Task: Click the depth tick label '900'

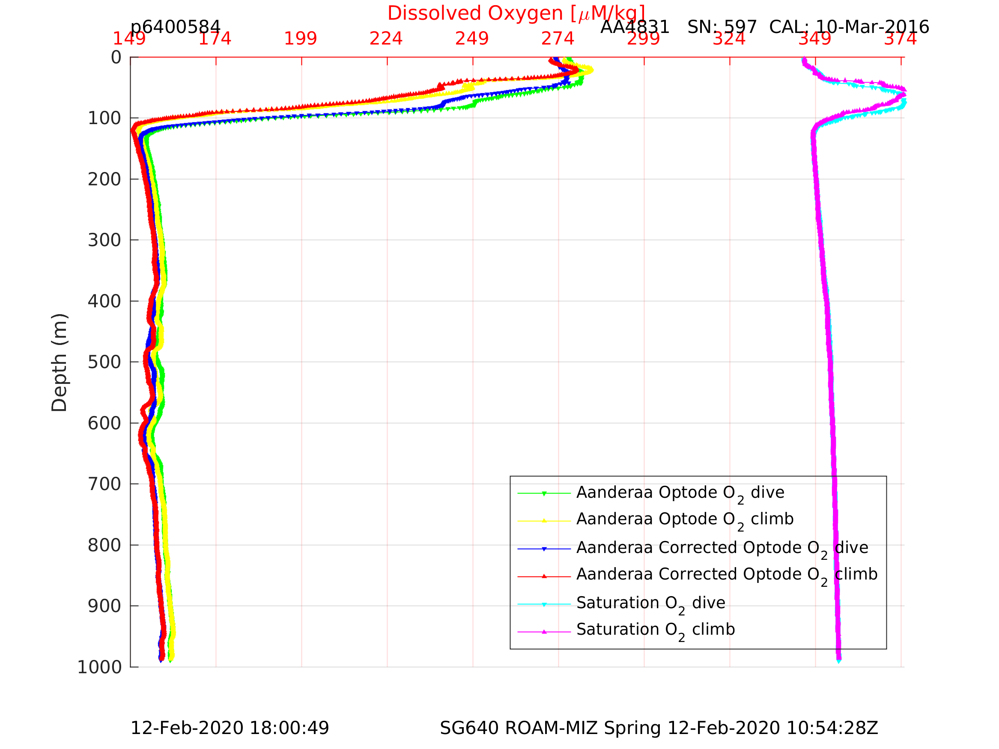Action: click(105, 606)
